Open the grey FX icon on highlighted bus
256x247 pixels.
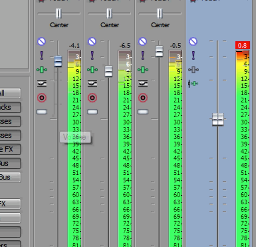(x=193, y=70)
